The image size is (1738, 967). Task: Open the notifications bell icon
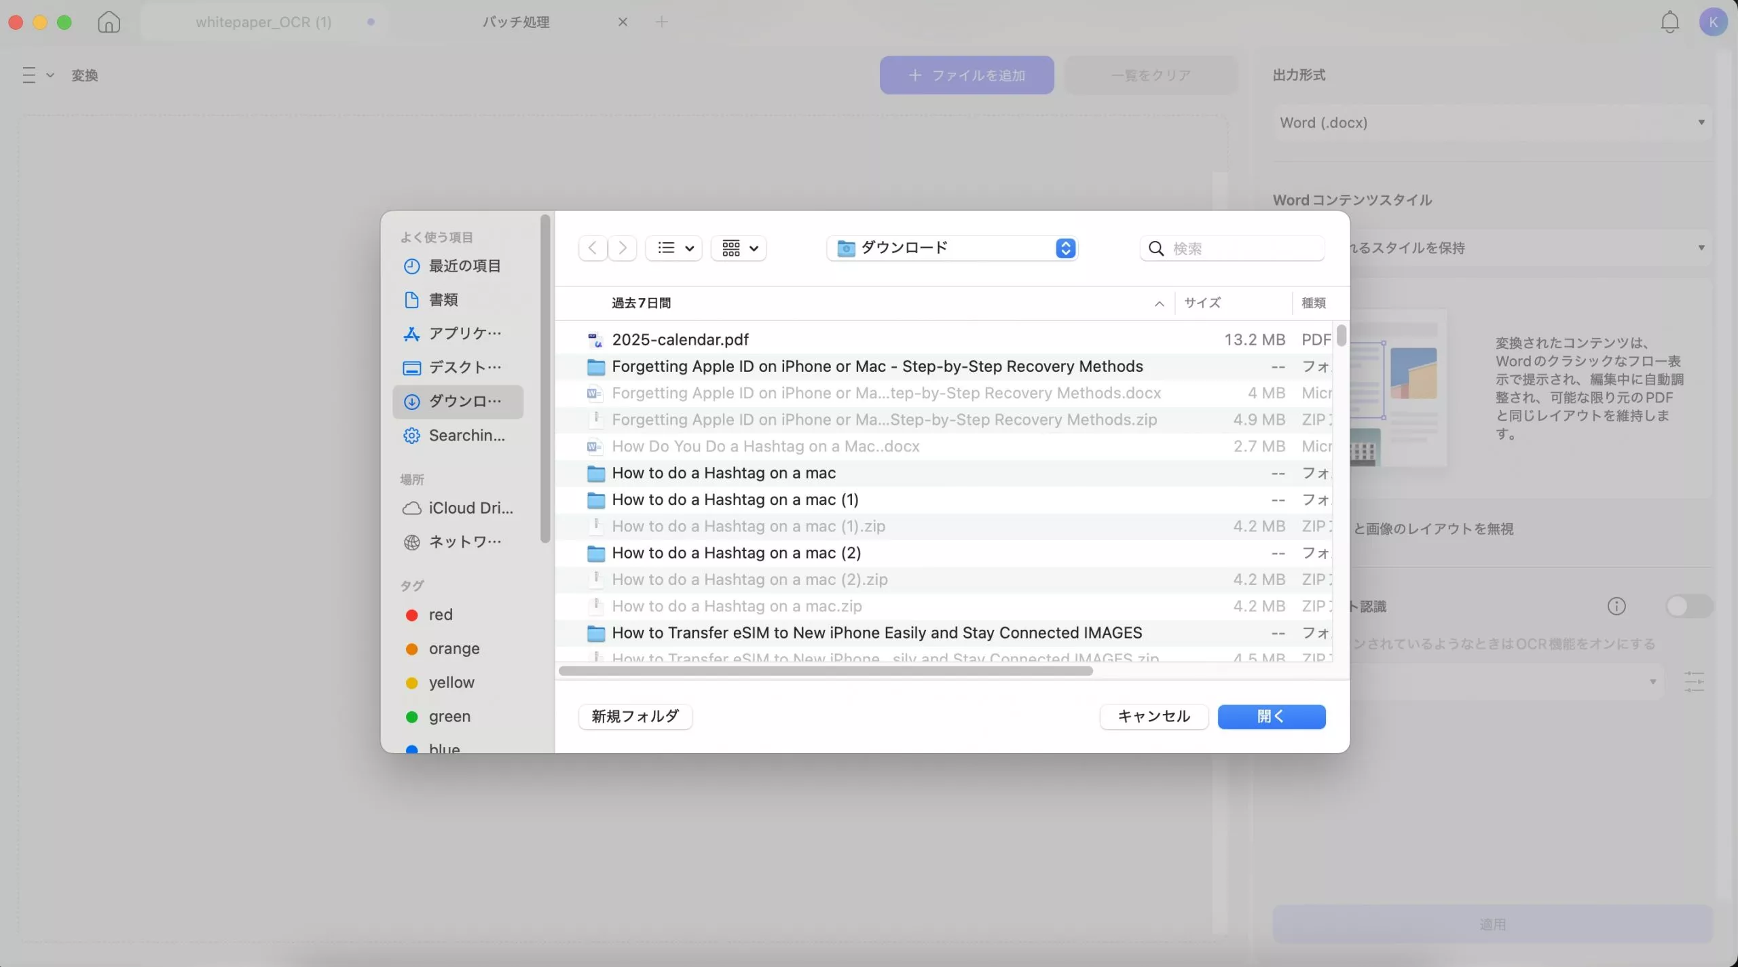tap(1669, 22)
